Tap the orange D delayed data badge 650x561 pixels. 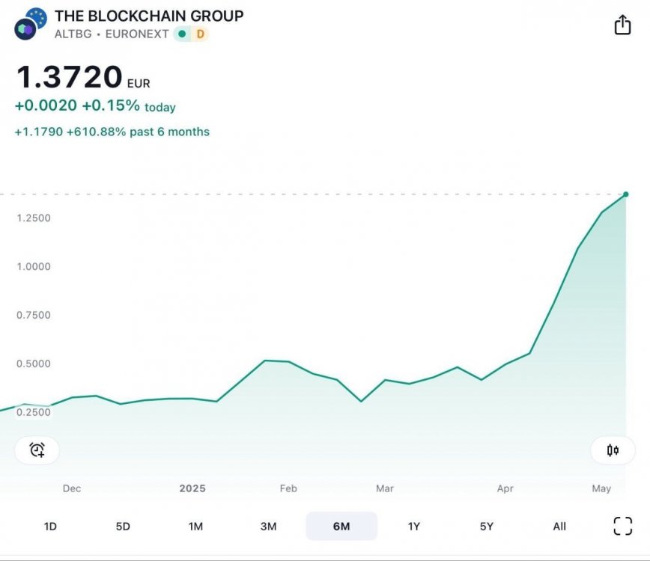[x=200, y=34]
